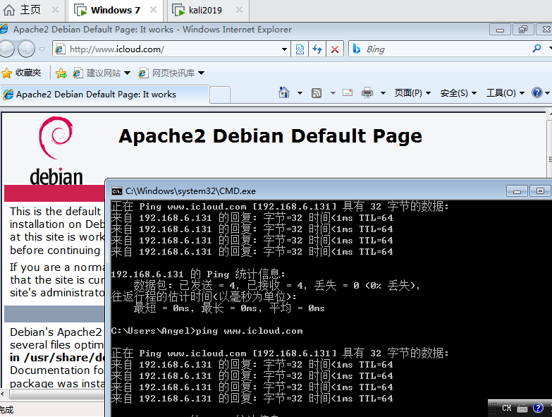Select the Windows 7 VM tab
552x417 pixels.
click(x=115, y=10)
